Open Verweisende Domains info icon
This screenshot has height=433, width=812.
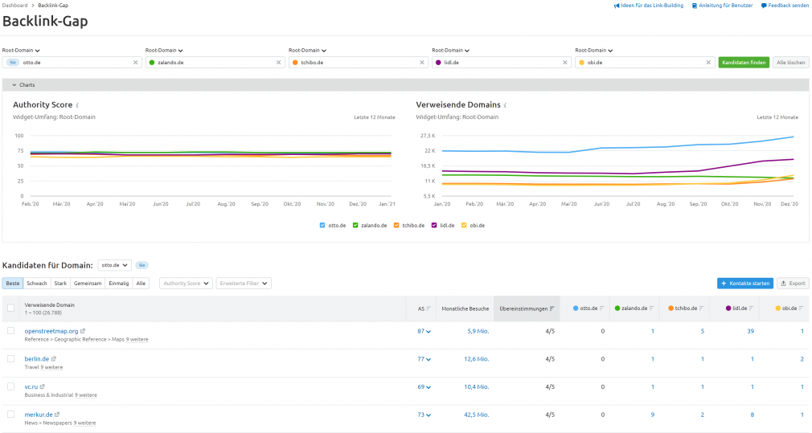point(505,105)
